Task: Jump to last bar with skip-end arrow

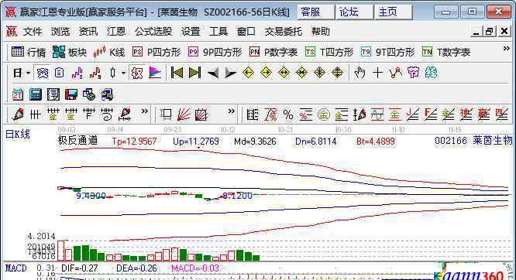Action: tap(194, 73)
